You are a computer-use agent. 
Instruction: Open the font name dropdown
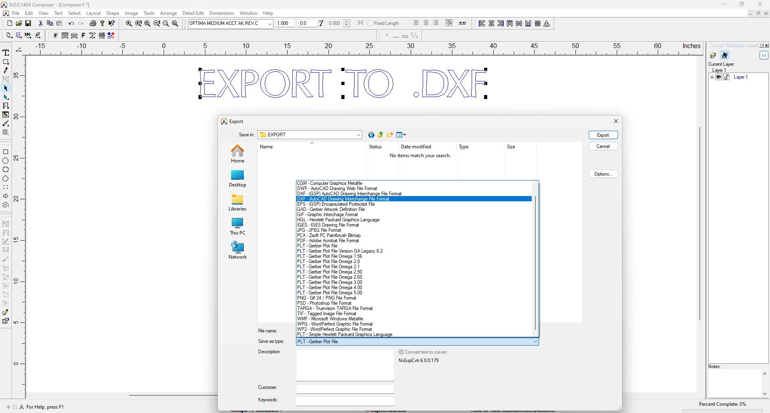point(270,24)
